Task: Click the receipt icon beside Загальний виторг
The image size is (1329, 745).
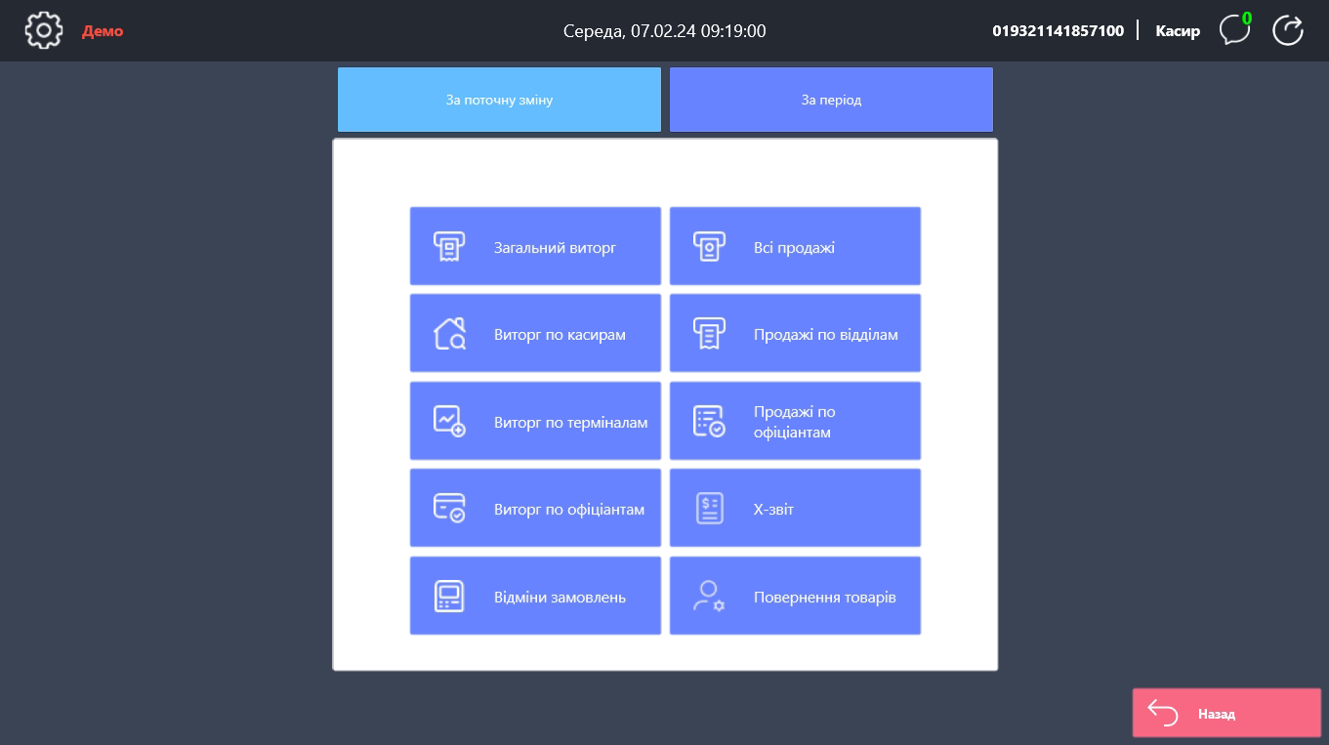Action: point(449,247)
